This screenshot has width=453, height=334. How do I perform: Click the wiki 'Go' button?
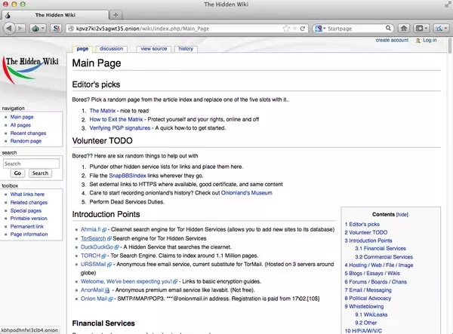(17, 173)
